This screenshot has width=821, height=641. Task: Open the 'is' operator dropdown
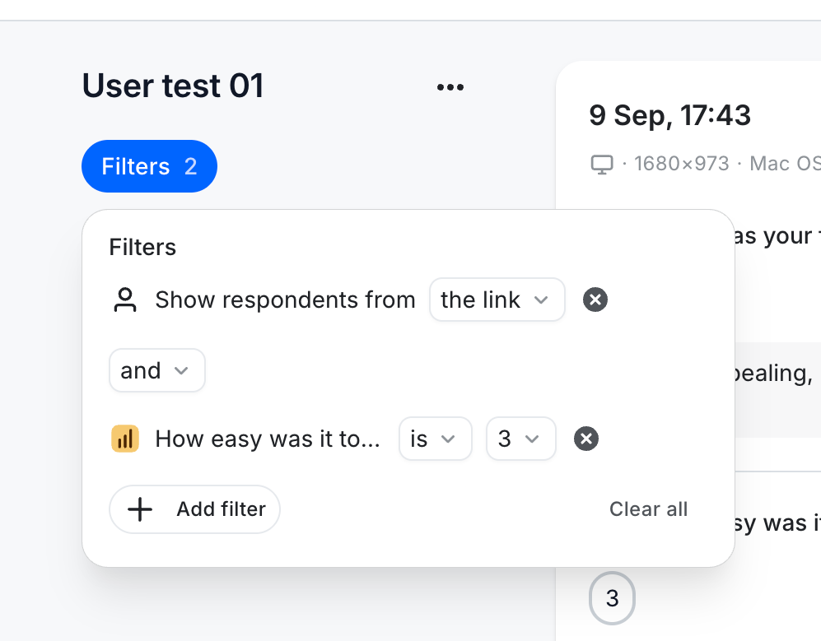tap(435, 439)
